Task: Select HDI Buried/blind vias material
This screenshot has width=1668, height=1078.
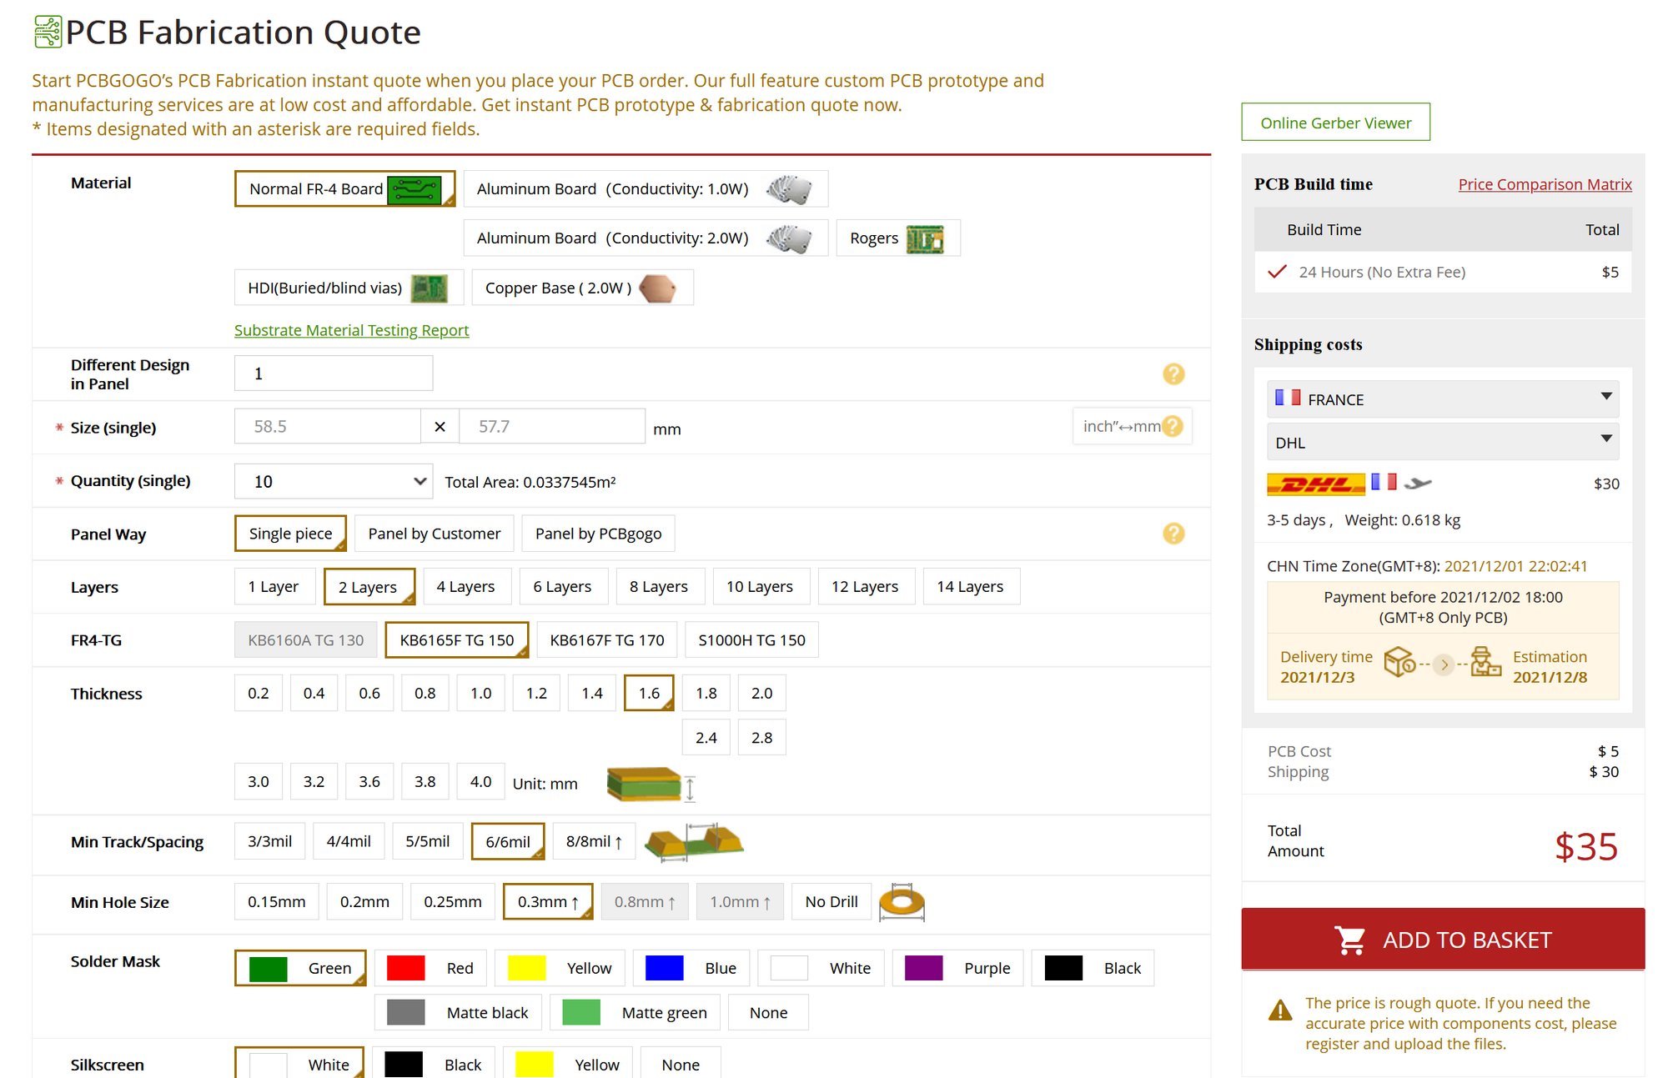Action: tap(349, 288)
